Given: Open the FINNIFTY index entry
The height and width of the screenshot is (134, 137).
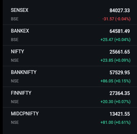Looking at the screenshot, I should point(70,97).
